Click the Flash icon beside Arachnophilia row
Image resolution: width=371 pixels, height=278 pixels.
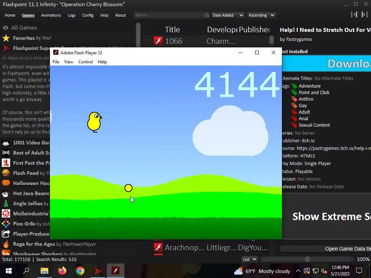(x=158, y=247)
